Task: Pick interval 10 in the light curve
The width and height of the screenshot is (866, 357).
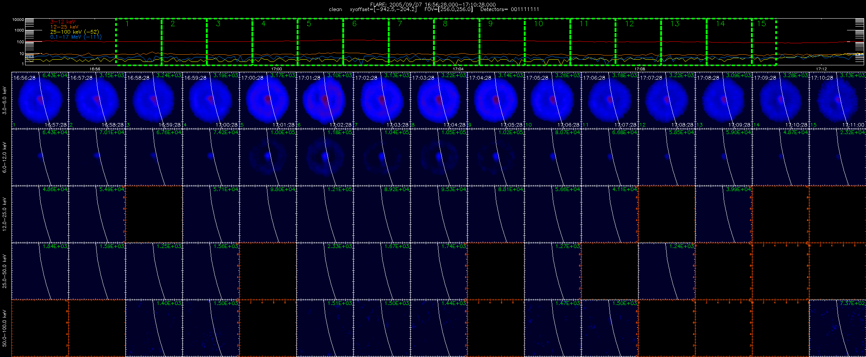Action: tap(548, 42)
